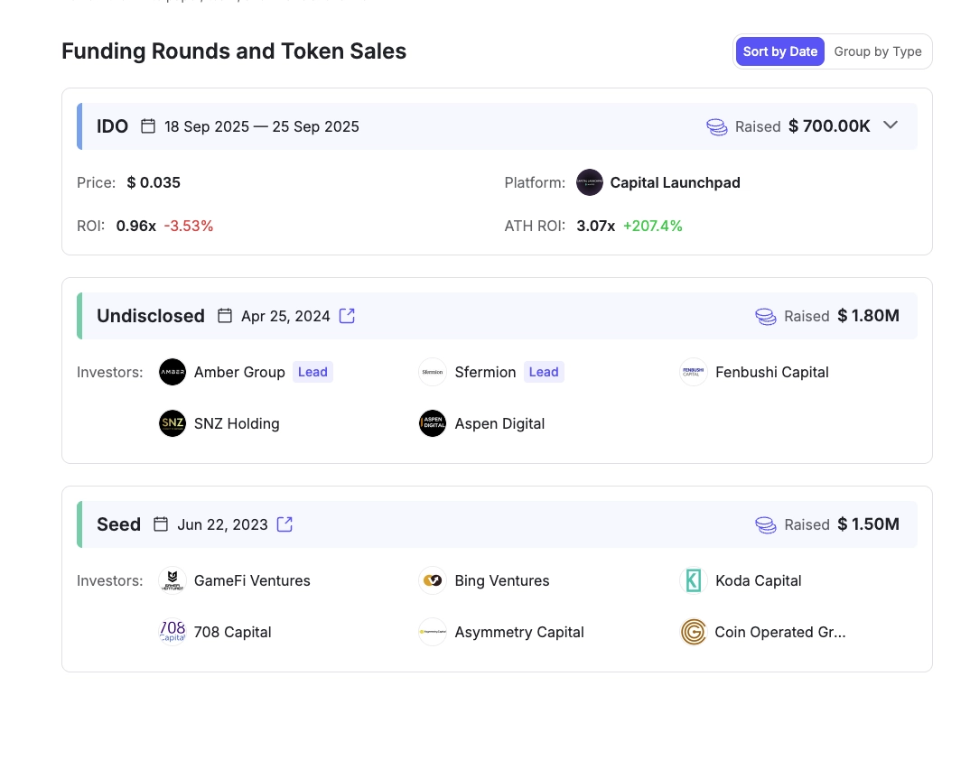Click the Koda Capital logo icon
The height and width of the screenshot is (760, 970).
coord(694,580)
